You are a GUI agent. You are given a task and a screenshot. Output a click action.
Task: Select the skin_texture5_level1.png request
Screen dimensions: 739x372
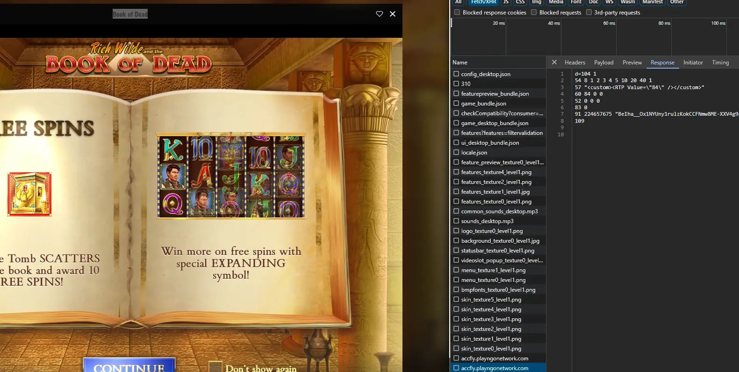498,299
